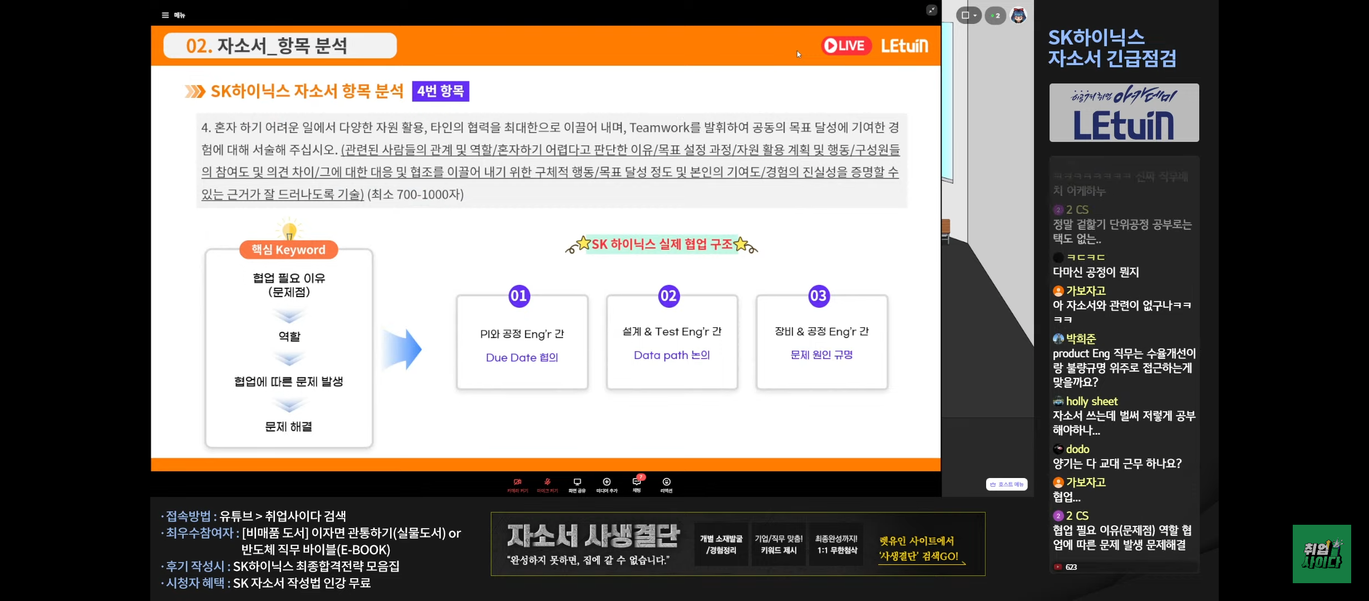Open the chat panel with 7 unread messages
This screenshot has width=1369, height=601.
click(637, 484)
